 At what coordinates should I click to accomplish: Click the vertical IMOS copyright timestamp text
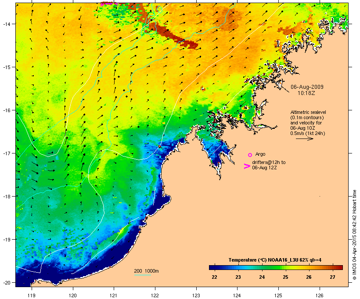pos(354,235)
